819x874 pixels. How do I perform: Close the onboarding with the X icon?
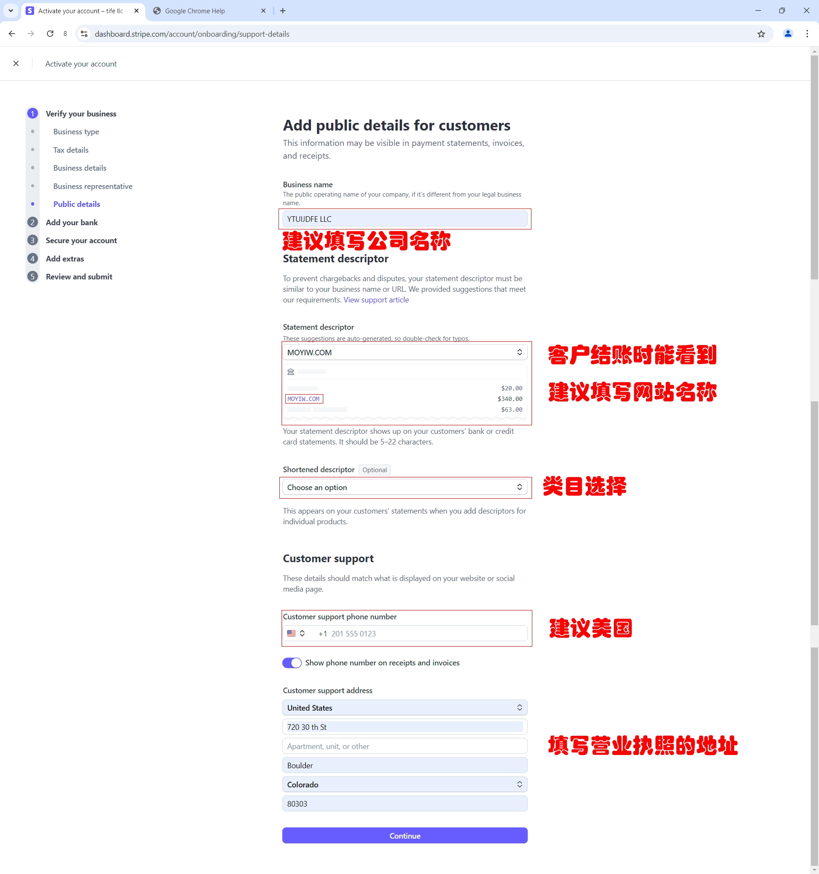tap(16, 64)
